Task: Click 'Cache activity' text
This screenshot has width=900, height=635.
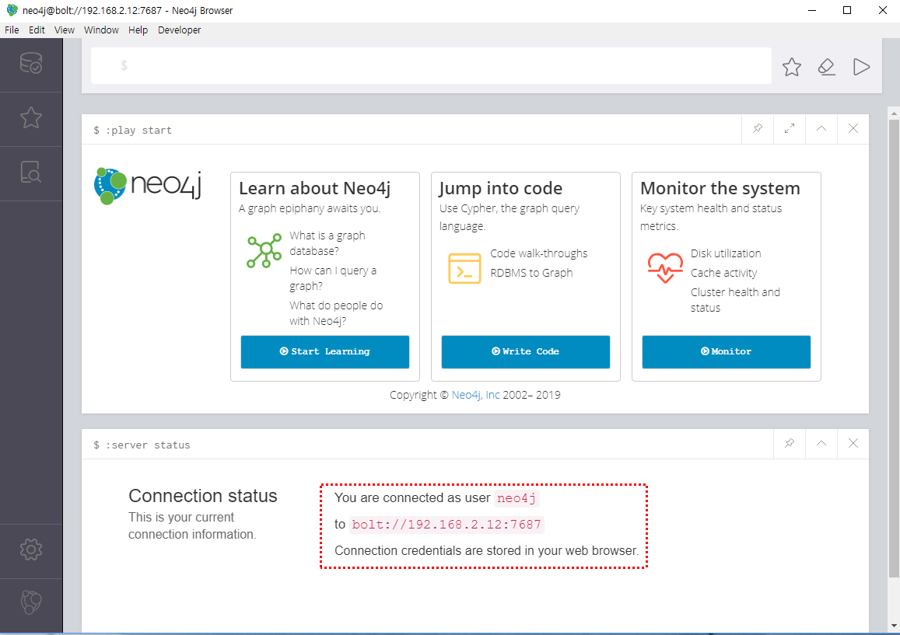Action: 723,273
